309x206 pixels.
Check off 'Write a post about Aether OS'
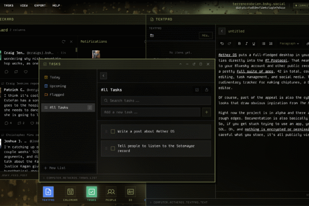[x=113, y=131]
